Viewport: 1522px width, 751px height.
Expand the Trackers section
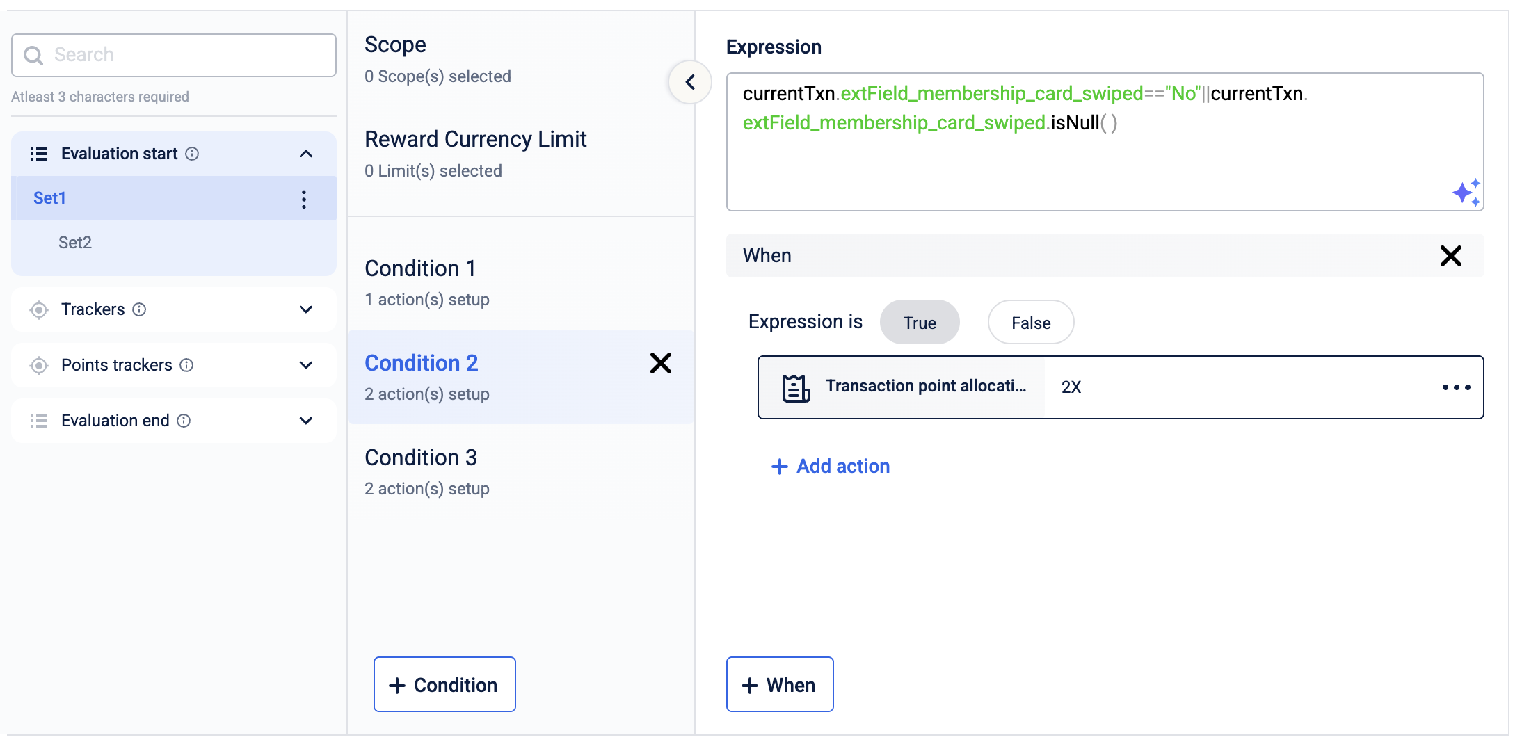pos(306,309)
